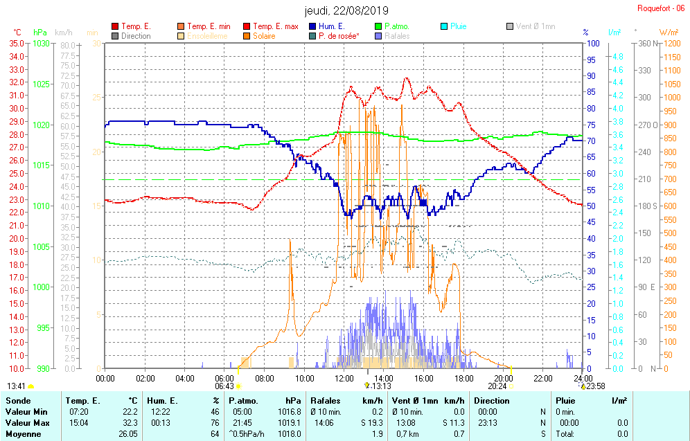Click the red °C axis unit label

tap(17, 33)
